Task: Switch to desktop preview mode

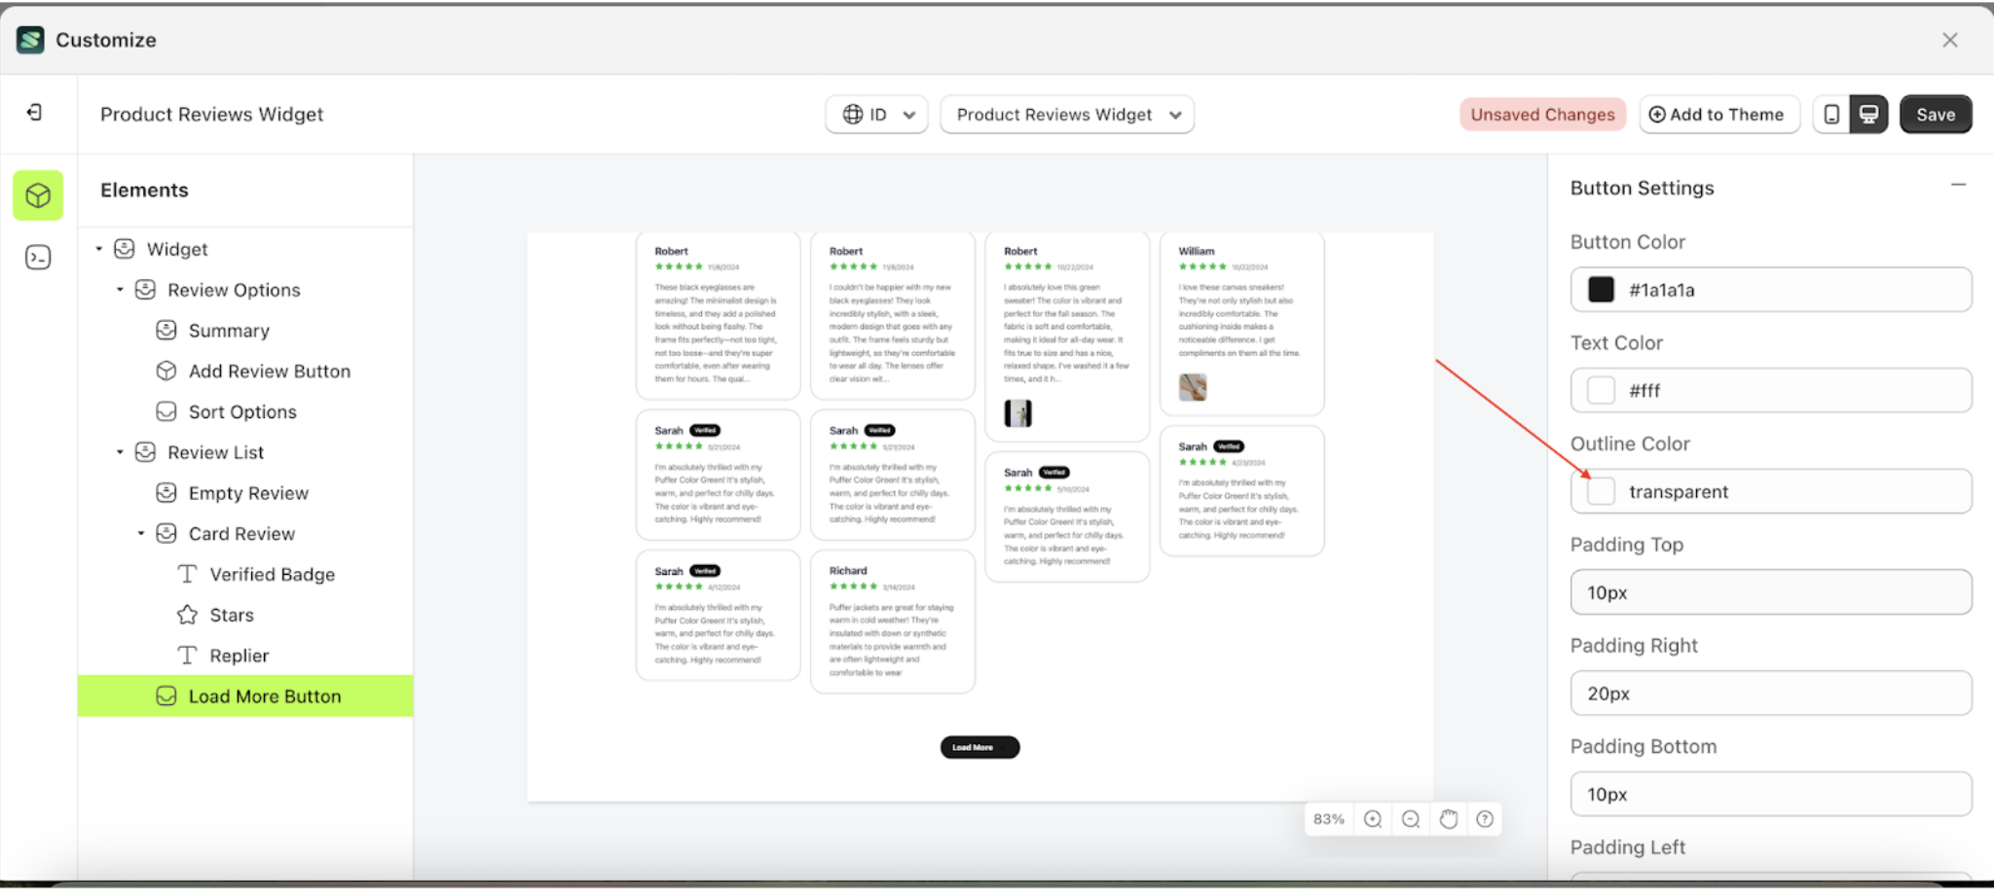Action: coord(1867,114)
